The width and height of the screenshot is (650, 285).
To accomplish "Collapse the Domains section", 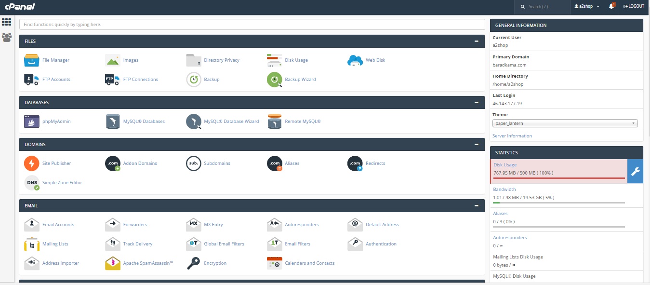I will [477, 145].
